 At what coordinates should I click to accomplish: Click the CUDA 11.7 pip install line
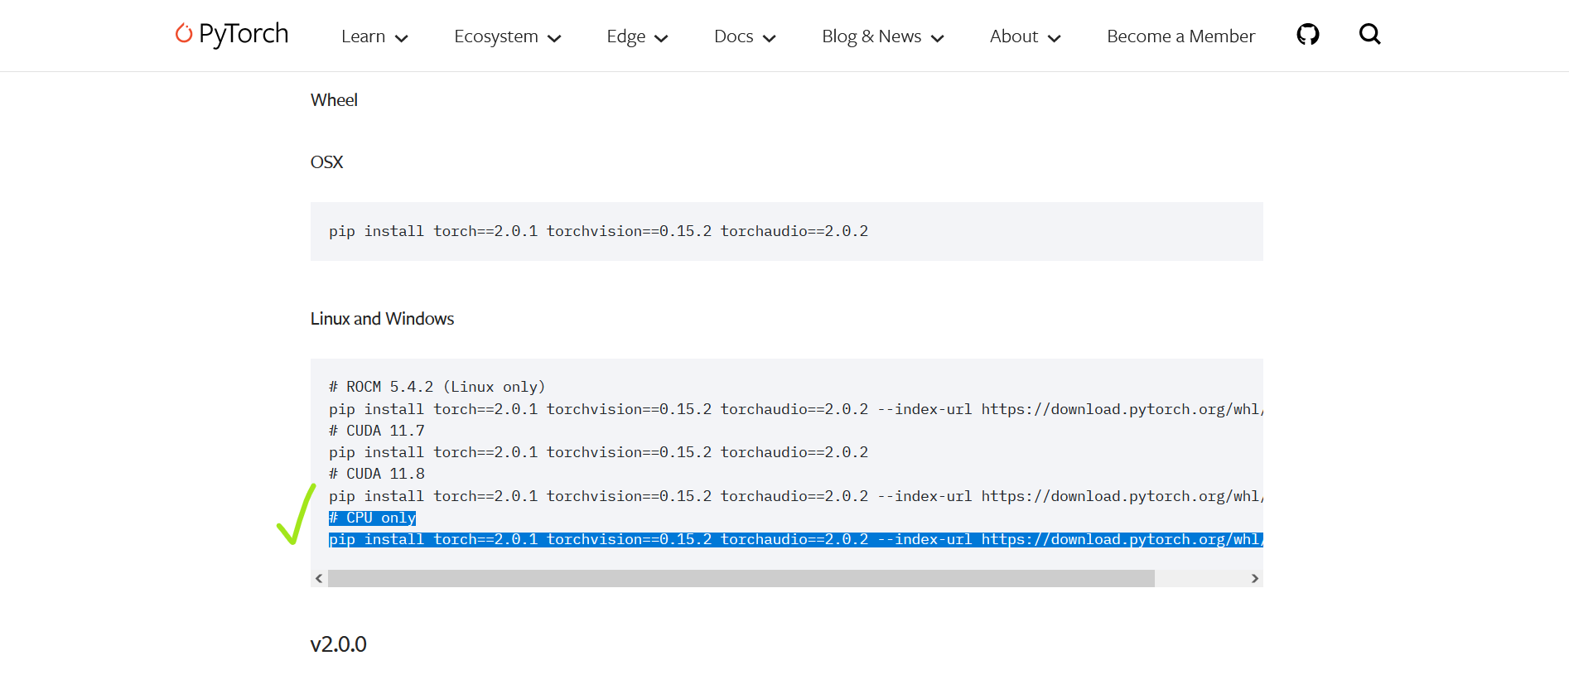tap(598, 452)
